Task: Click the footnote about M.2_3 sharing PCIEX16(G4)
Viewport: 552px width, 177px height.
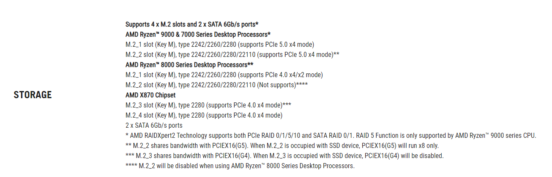Action: tap(284, 156)
